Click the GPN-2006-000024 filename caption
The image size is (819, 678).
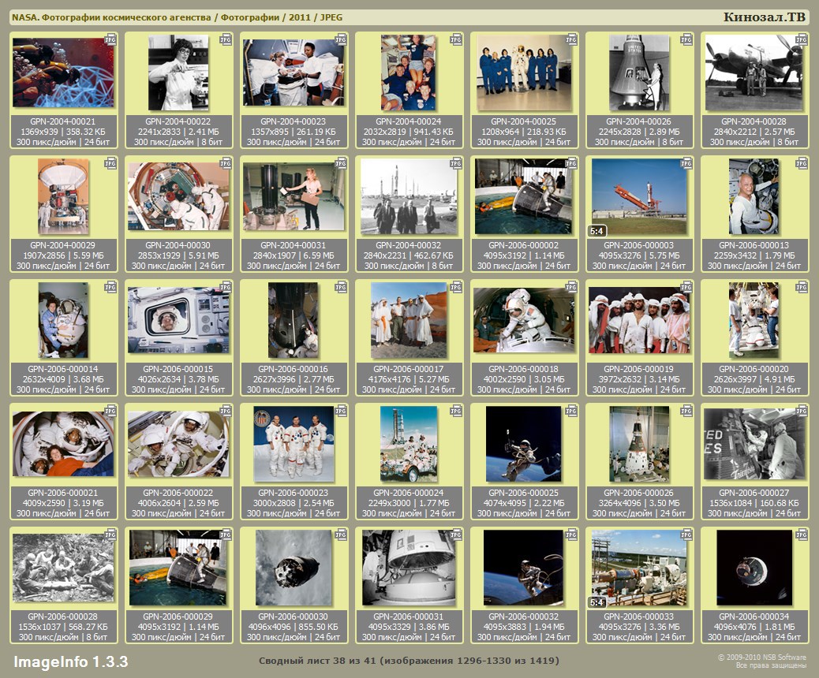coord(409,493)
